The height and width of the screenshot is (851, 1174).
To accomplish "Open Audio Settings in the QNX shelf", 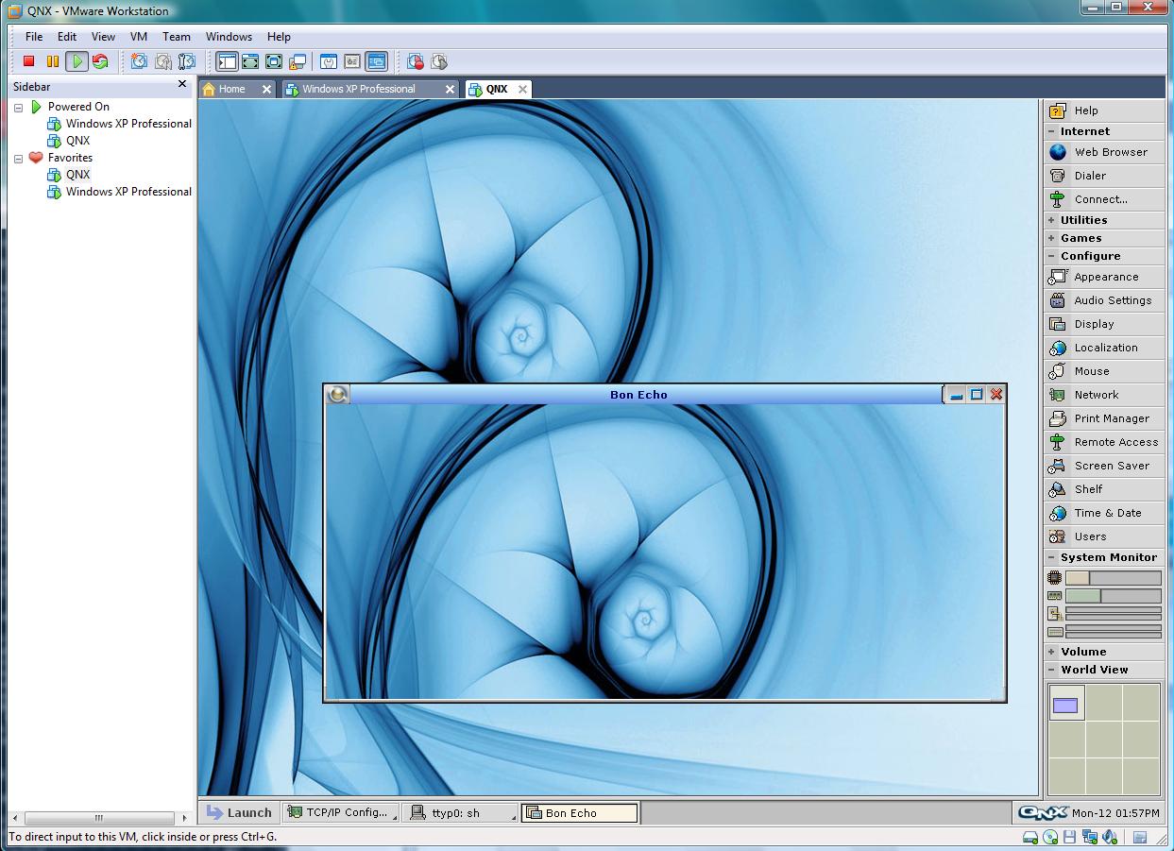I will [1112, 300].
